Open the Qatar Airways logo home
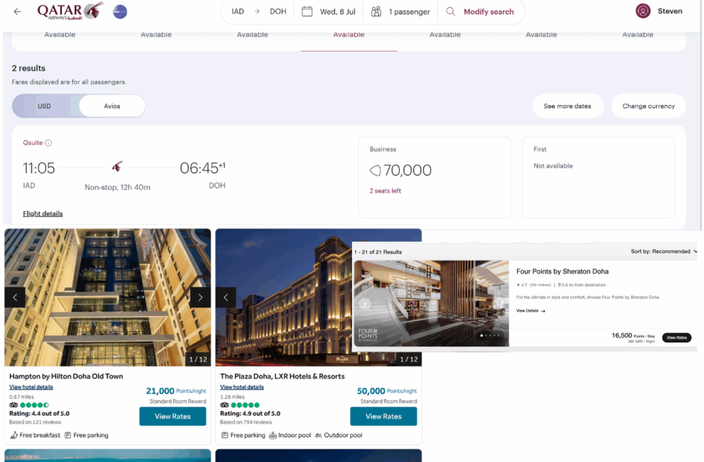 pos(70,11)
